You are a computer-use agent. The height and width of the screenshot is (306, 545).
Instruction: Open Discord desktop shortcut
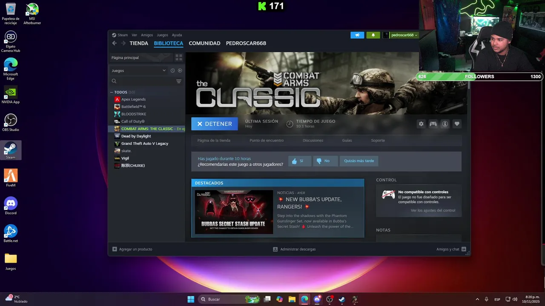[x=11, y=206]
